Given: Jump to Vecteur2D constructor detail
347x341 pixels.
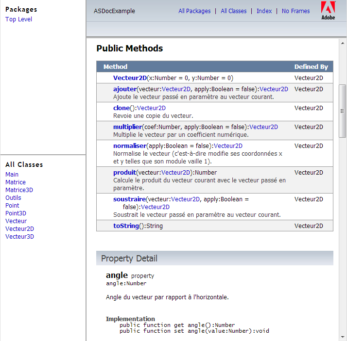Looking at the screenshot, I should [130, 78].
